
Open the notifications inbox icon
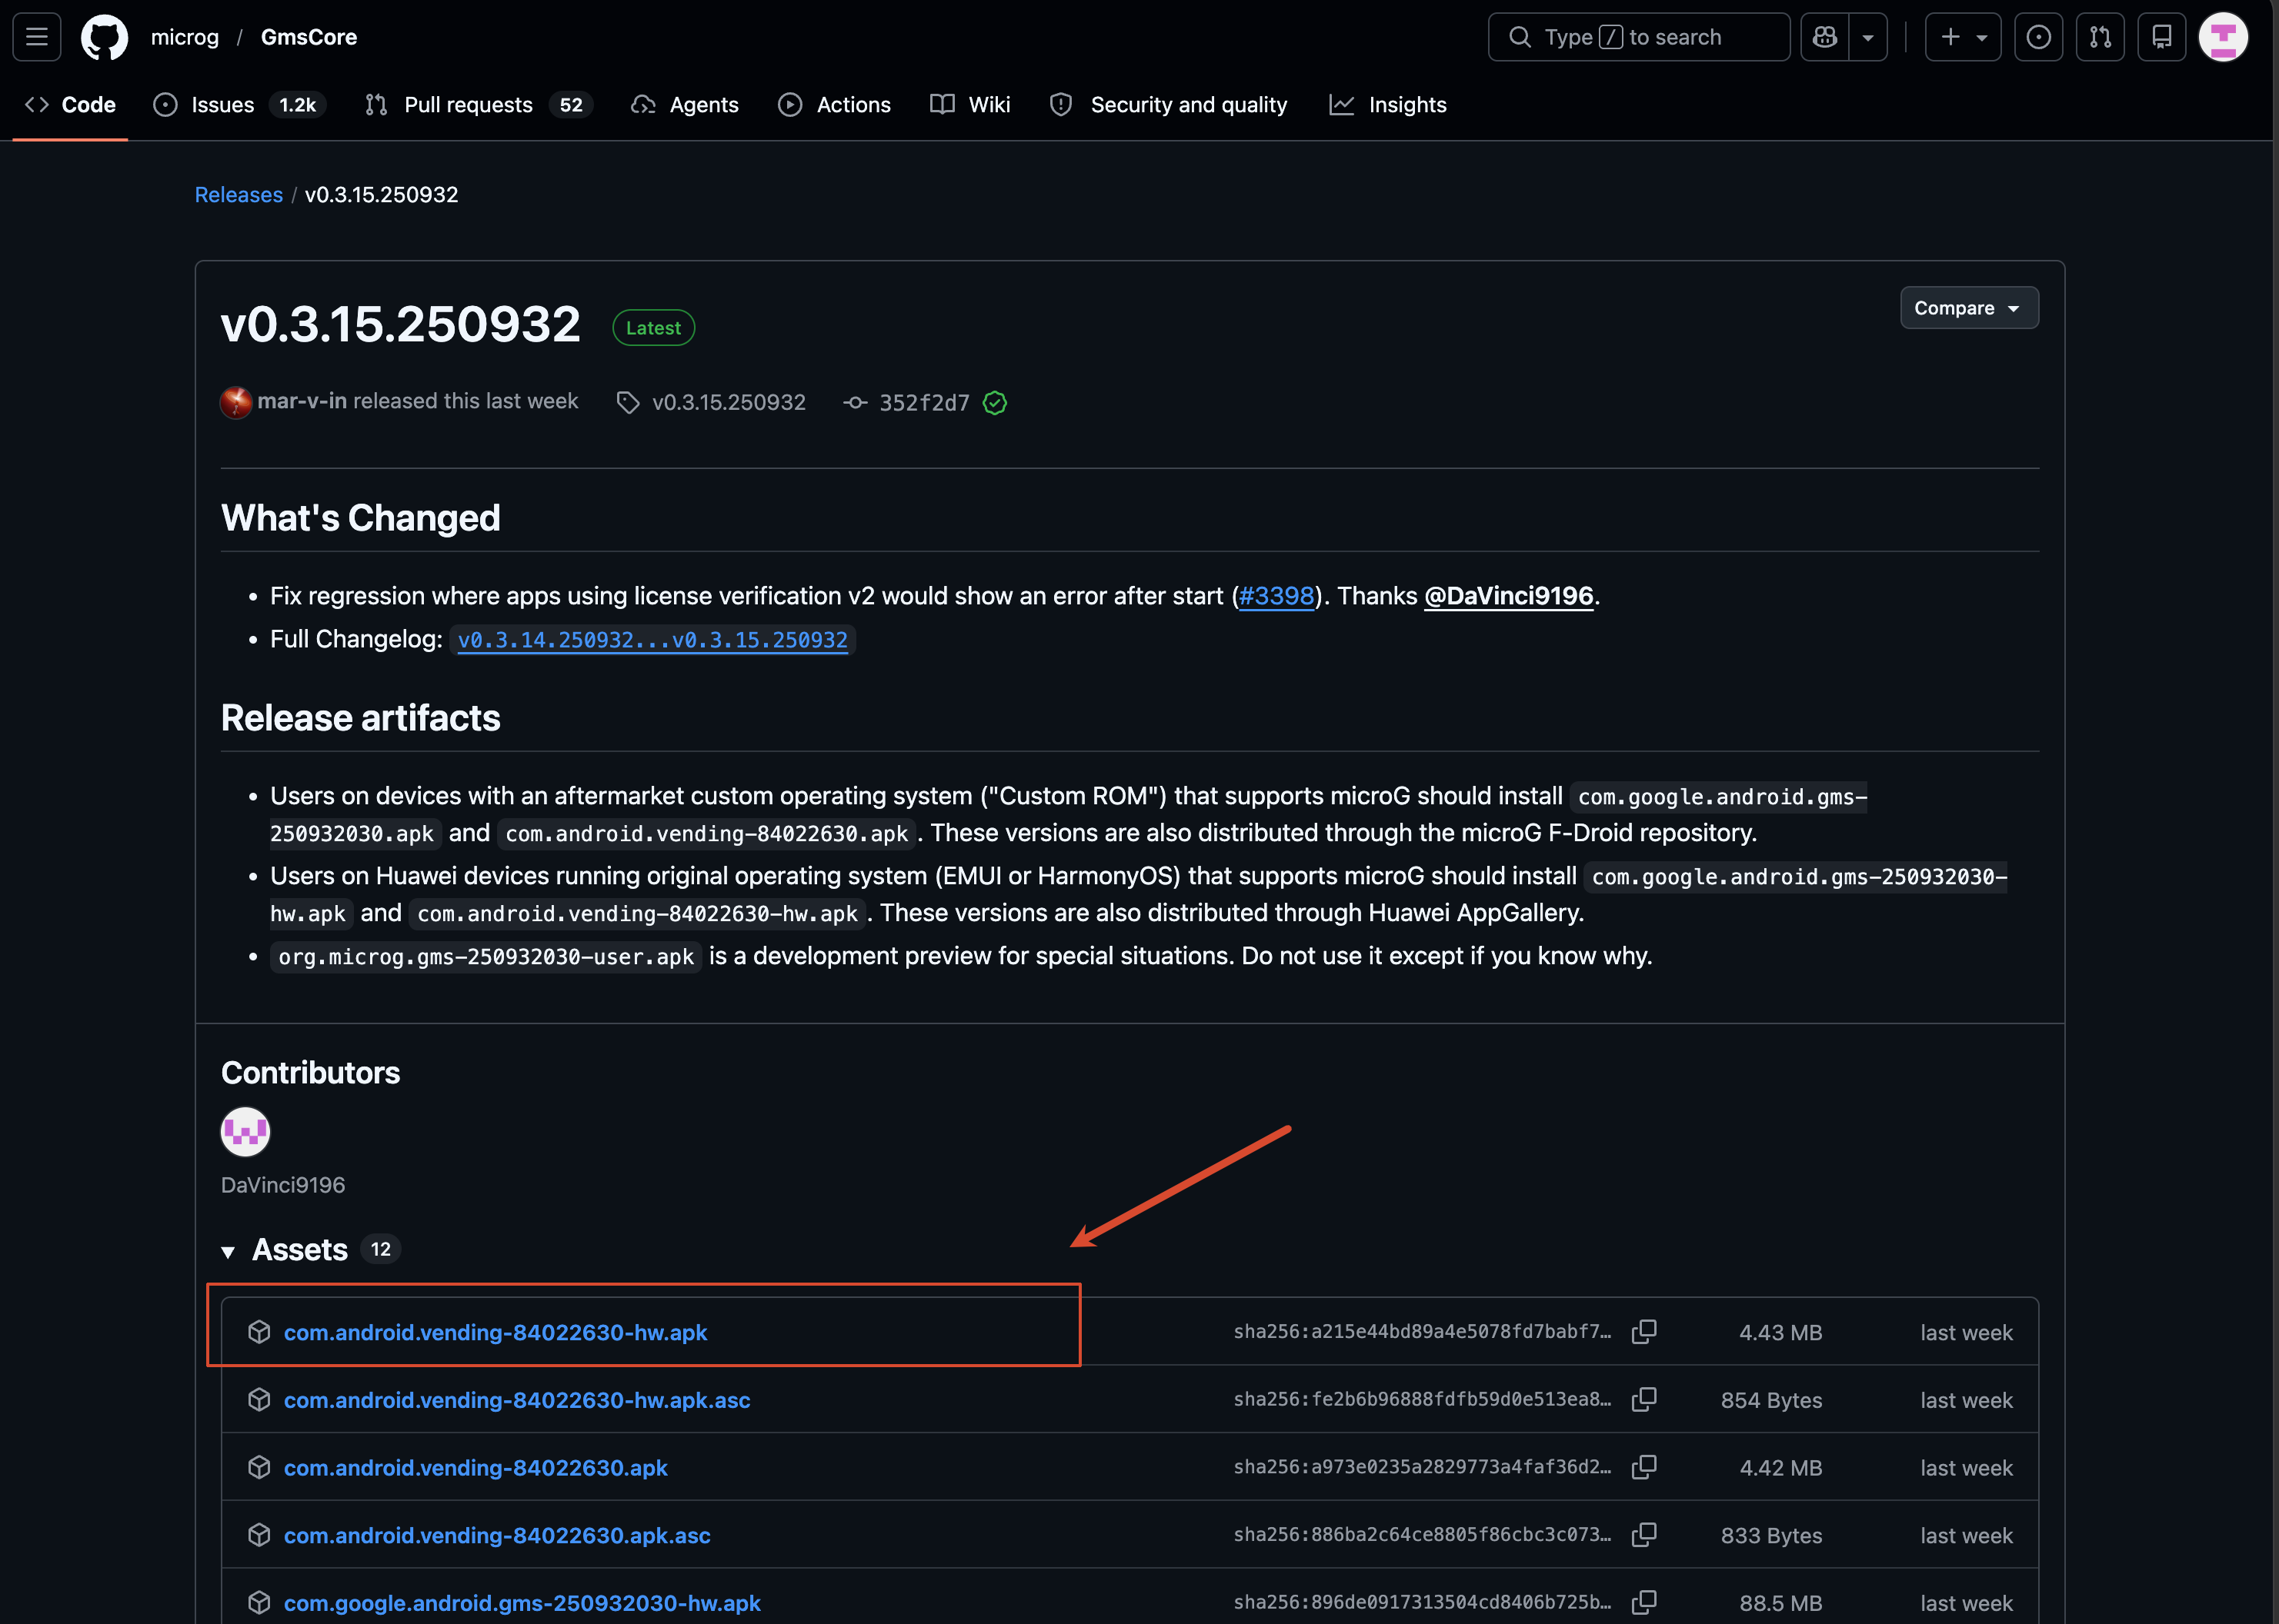point(2162,37)
